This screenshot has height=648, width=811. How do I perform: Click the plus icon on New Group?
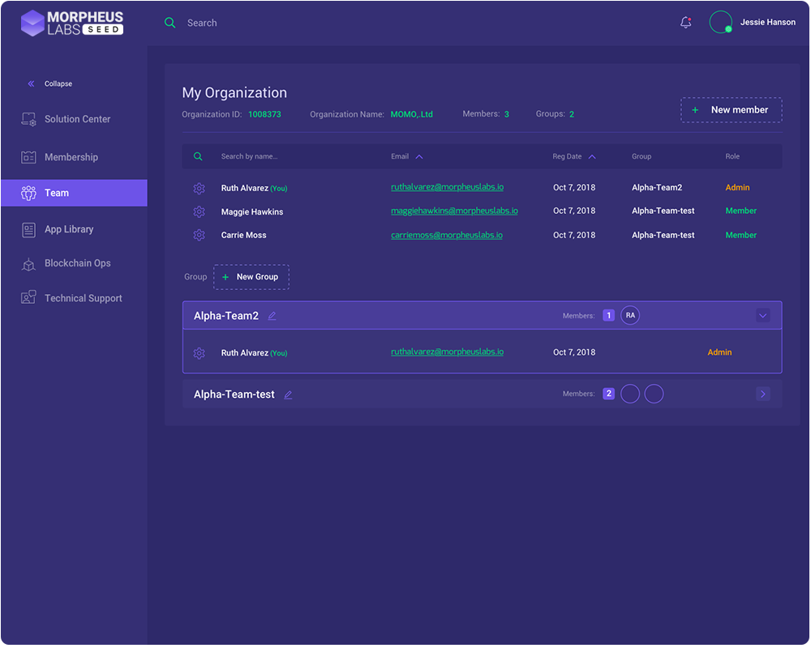(225, 278)
